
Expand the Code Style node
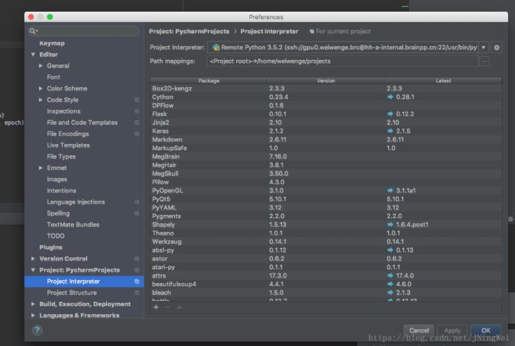[40, 100]
